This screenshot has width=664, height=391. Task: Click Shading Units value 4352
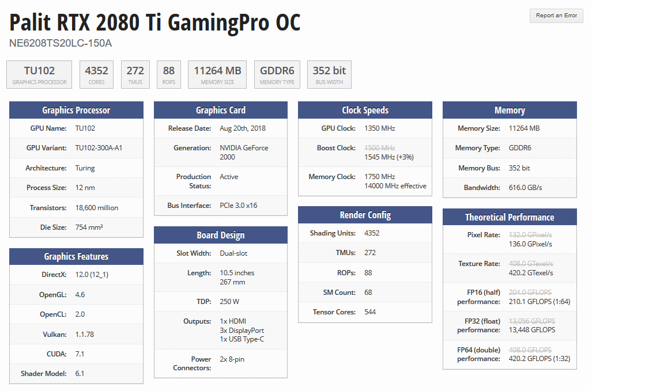[x=372, y=233]
